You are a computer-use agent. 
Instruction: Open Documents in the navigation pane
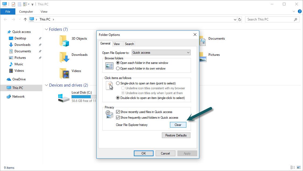click(23, 51)
